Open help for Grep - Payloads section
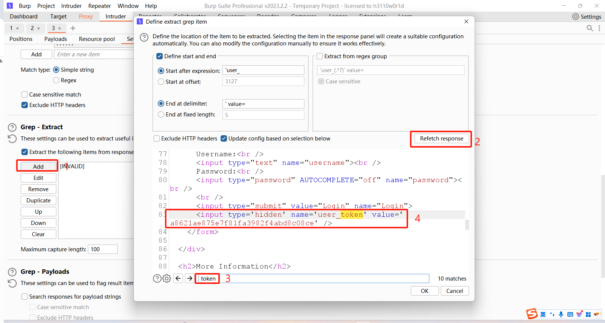605x323 pixels. coord(12,272)
